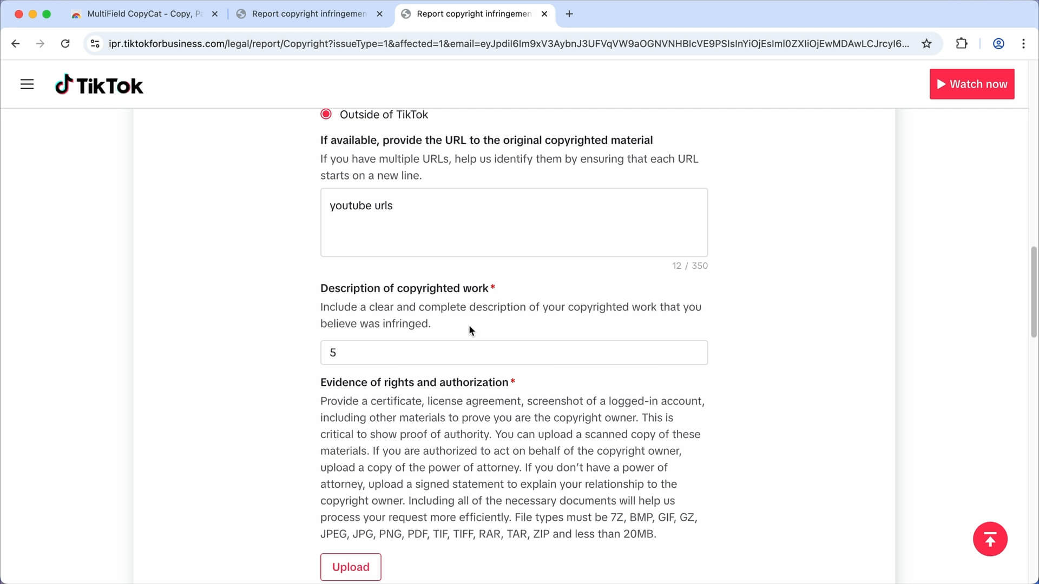The image size is (1039, 584).
Task: Click the Watch now button
Action: [x=972, y=84]
